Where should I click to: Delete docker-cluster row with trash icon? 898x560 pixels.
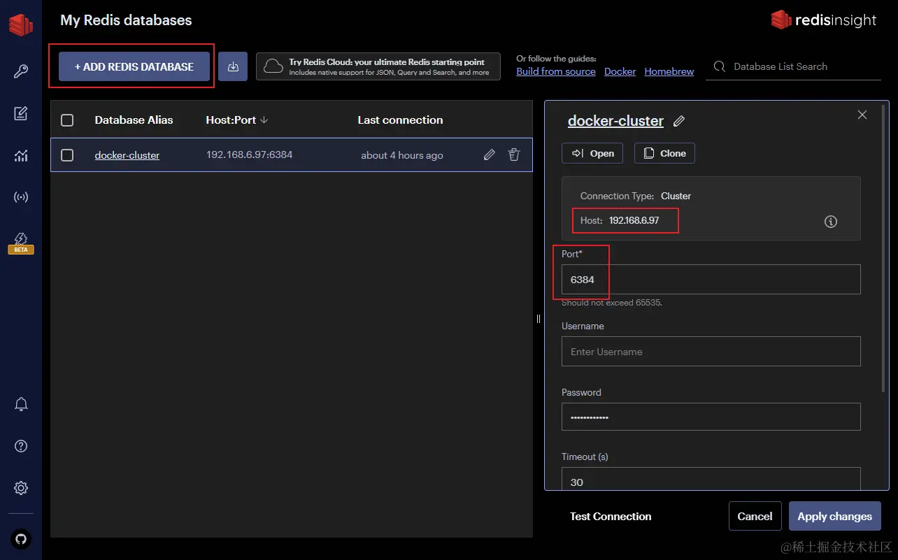pos(514,155)
